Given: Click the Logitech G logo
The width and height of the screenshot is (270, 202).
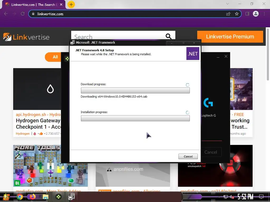Looking at the screenshot, I should tap(208, 103).
